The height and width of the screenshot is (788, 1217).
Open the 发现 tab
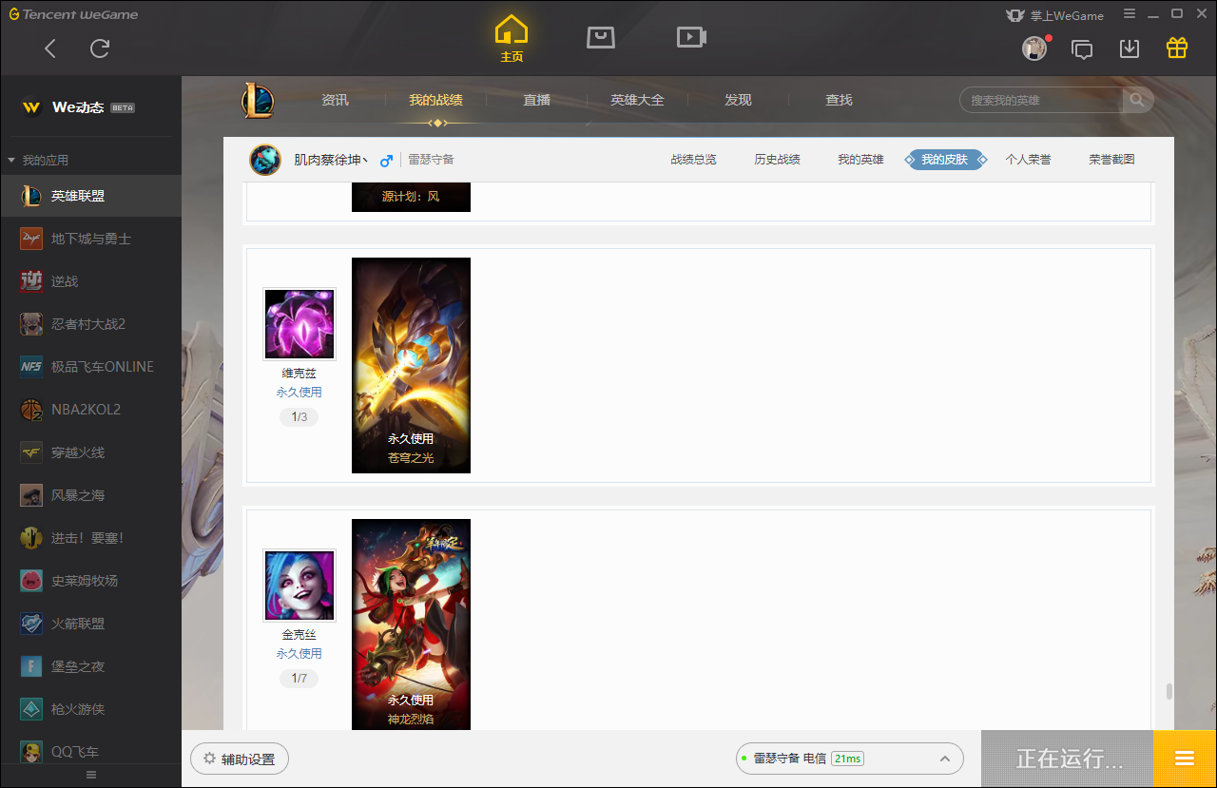pyautogui.click(x=738, y=100)
